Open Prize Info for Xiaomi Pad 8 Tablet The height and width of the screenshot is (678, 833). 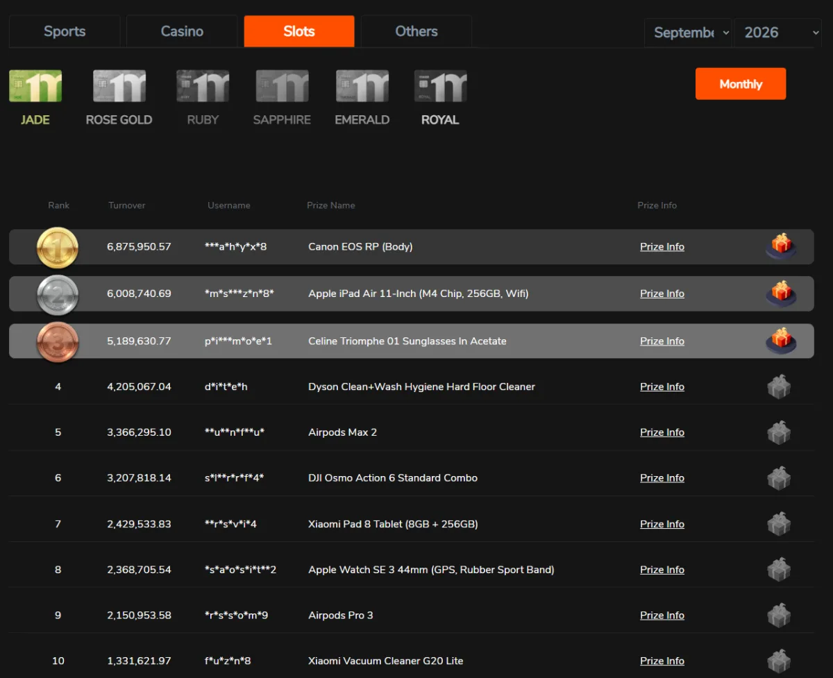point(662,524)
